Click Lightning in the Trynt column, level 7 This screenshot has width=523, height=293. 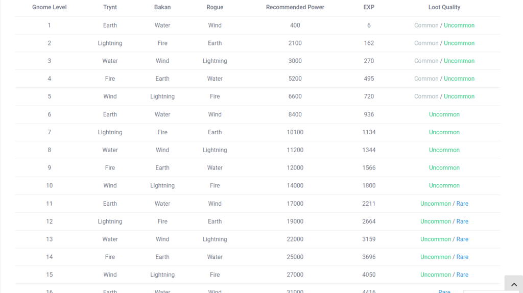(110, 132)
